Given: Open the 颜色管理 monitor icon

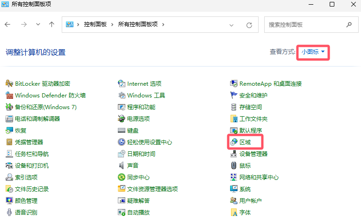Looking at the screenshot, I should [9, 201].
